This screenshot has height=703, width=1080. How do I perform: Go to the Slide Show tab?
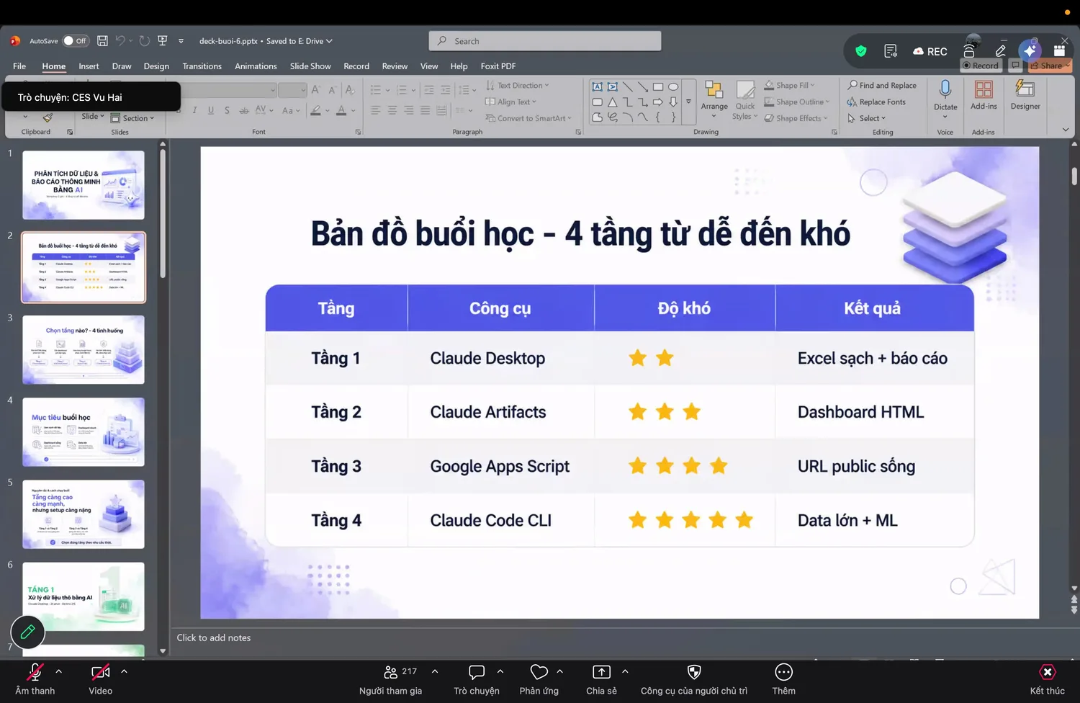pos(310,66)
